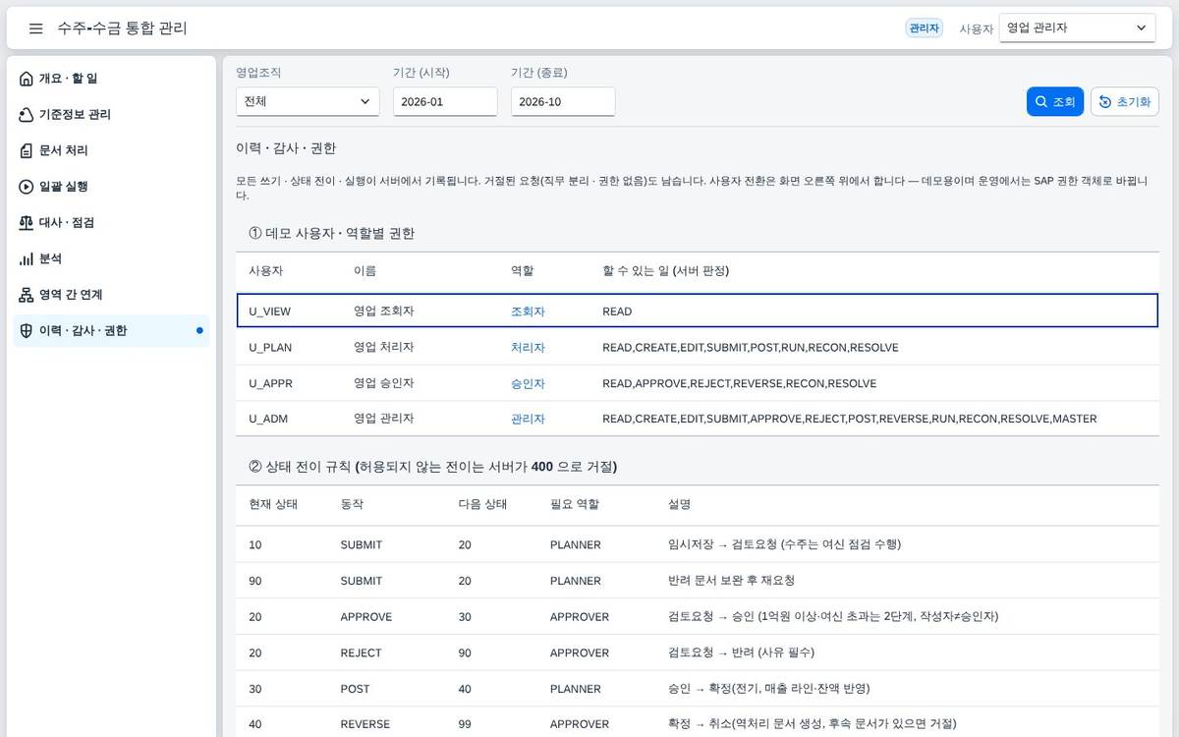Click 영업 관리자 in the permissions table
This screenshot has width=1179, height=737.
[x=384, y=419]
